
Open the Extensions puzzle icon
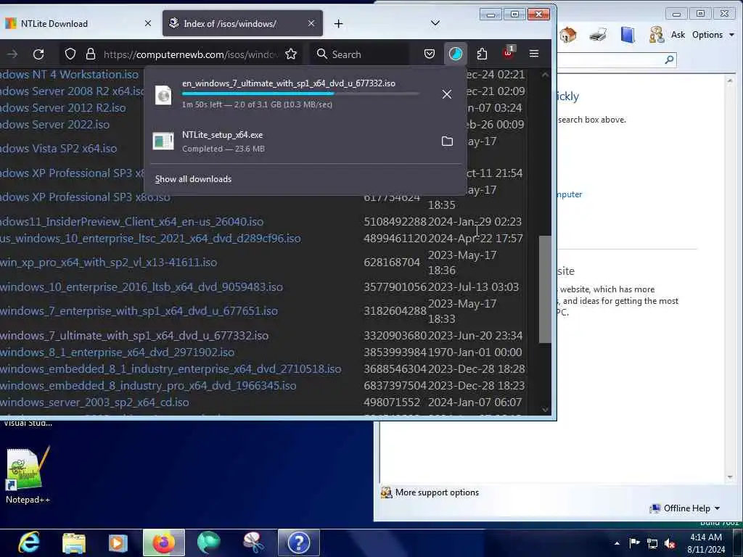coord(482,54)
